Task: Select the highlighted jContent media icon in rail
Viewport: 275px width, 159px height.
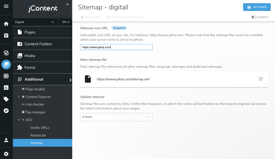Action: click(6, 65)
